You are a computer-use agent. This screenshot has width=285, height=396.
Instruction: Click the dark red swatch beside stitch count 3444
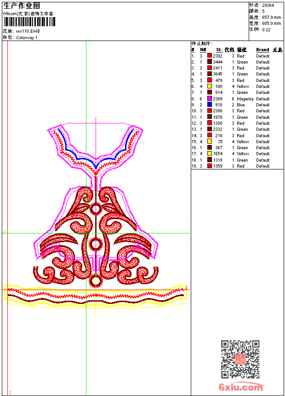[x=209, y=62]
